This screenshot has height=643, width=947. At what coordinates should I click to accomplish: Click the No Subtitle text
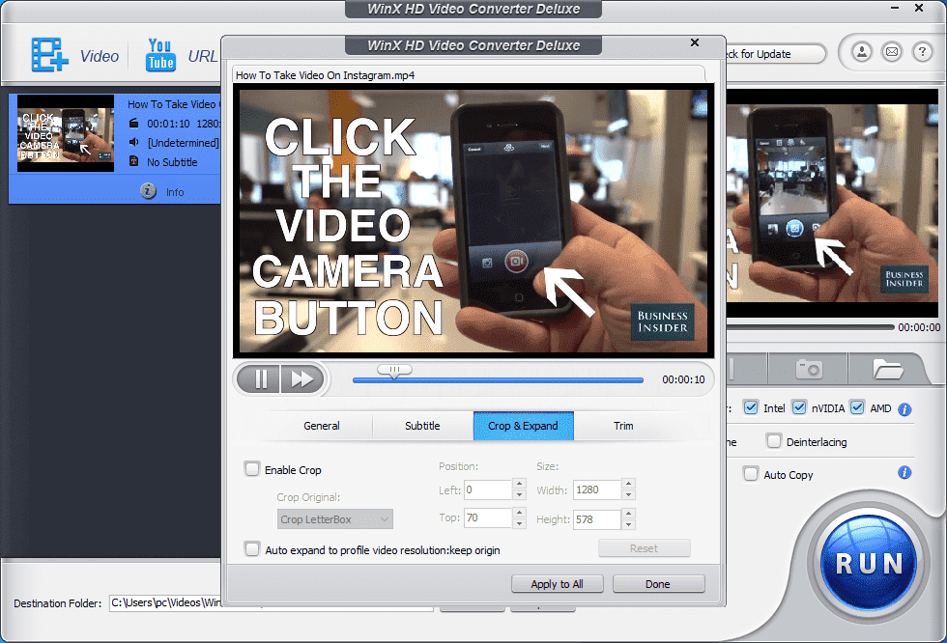(x=172, y=162)
